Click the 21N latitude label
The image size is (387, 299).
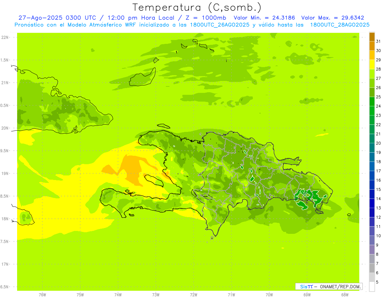coord(5,83)
